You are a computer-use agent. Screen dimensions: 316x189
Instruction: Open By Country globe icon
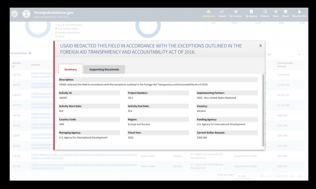[236, 12]
